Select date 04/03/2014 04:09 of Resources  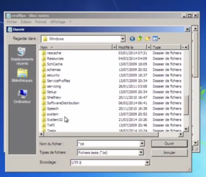[x=133, y=58]
